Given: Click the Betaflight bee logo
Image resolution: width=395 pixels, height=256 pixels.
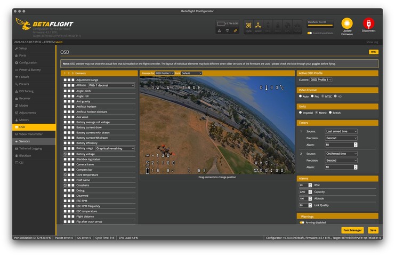Looking at the screenshot, I should [23, 24].
